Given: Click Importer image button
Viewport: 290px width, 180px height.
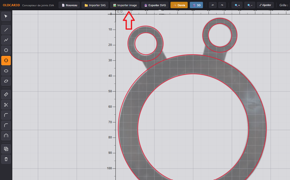Looking at the screenshot, I should [x=125, y=5].
